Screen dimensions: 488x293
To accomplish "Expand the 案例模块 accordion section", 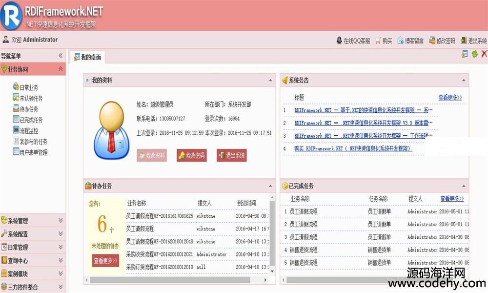I will [61, 273].
